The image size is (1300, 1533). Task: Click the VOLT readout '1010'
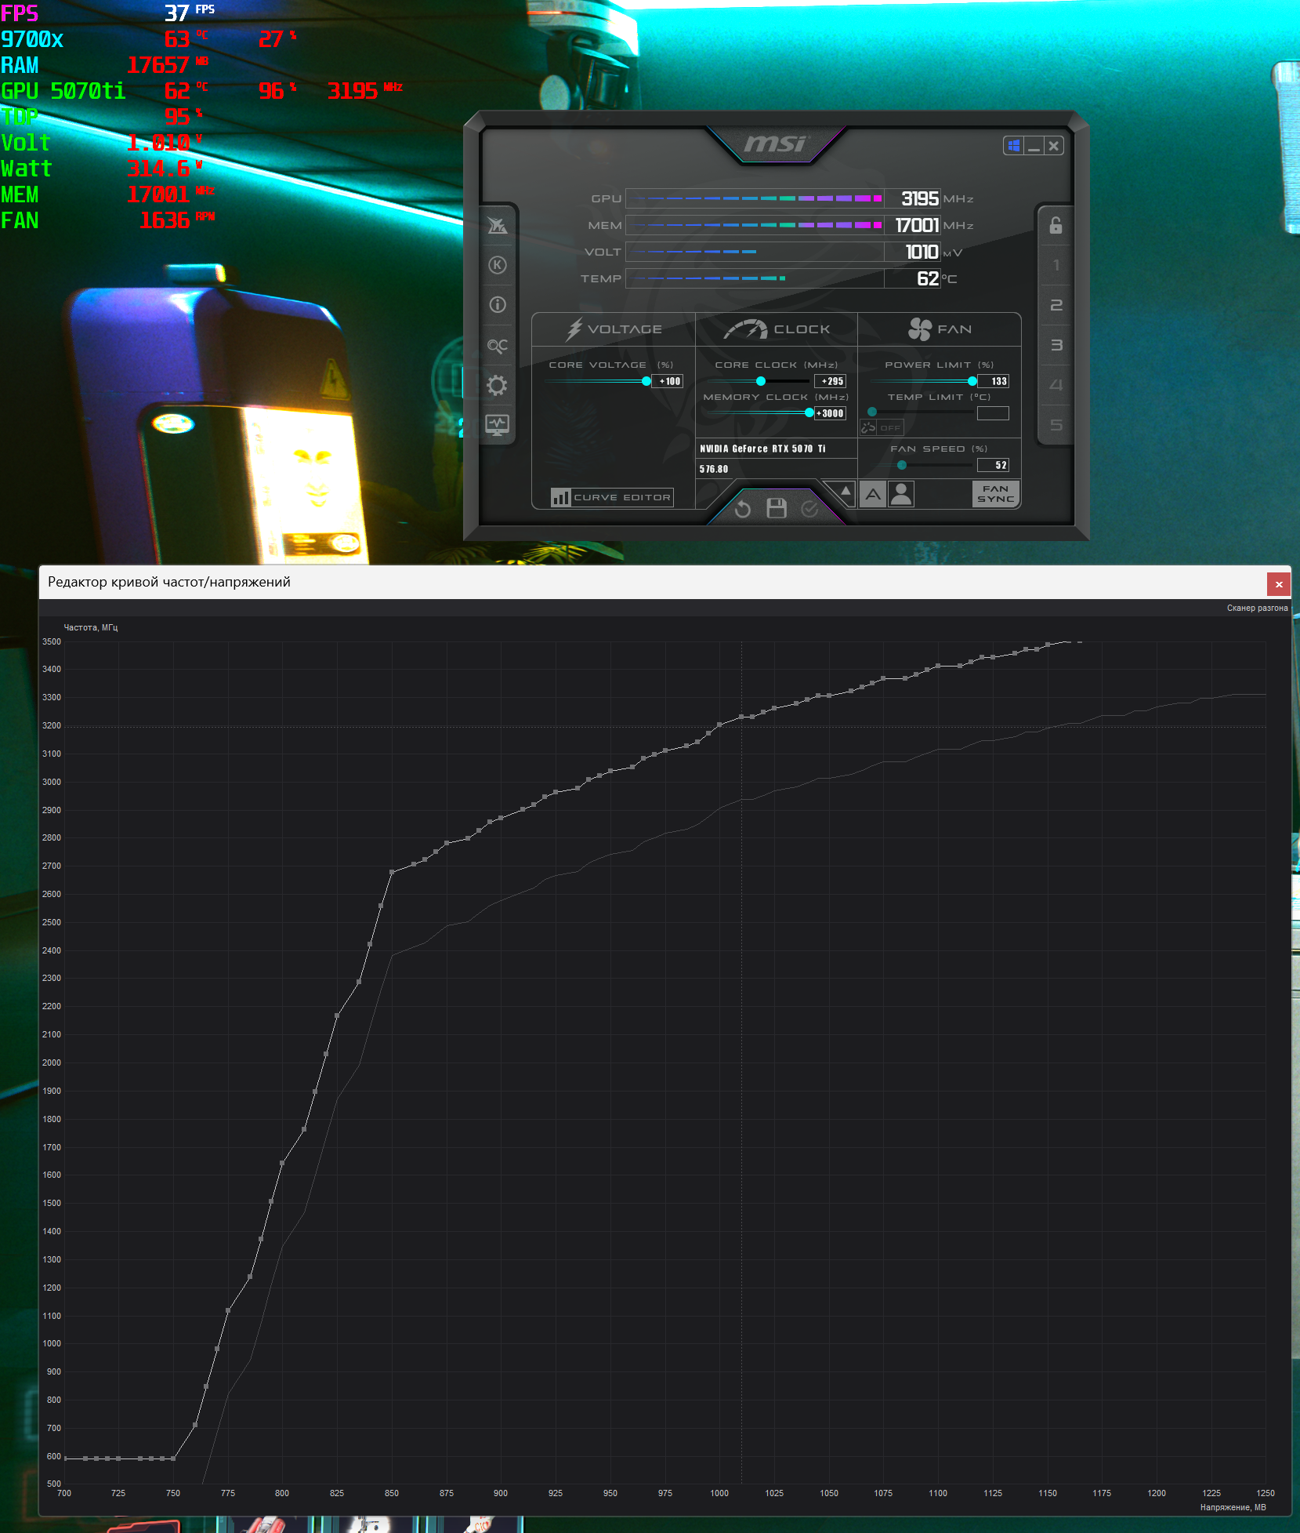[922, 252]
